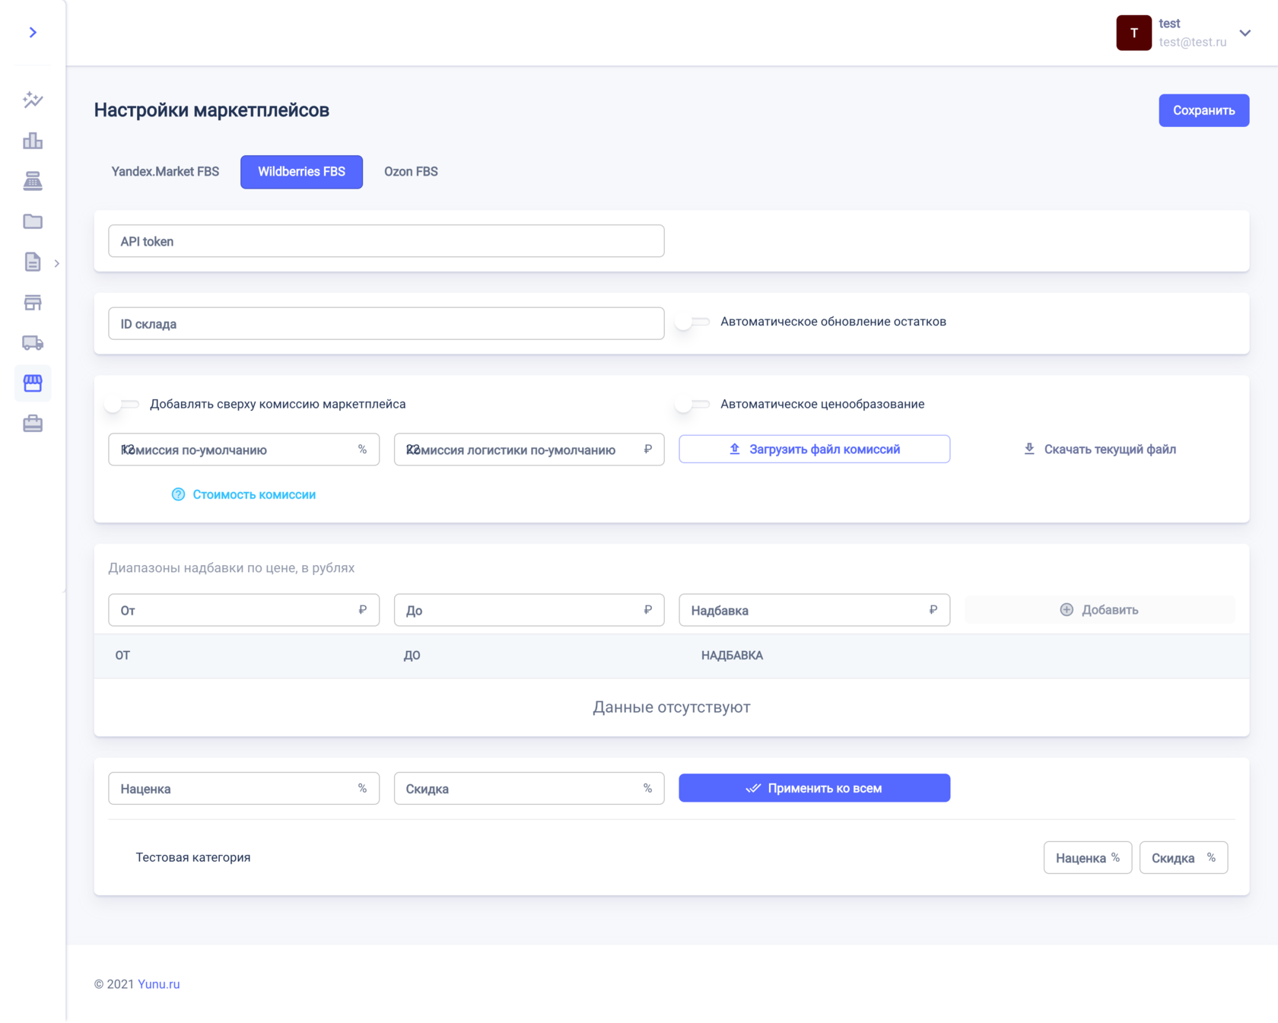Click Скачать текущий файл button
Screen dimensions: 1278x1023
coord(1099,449)
